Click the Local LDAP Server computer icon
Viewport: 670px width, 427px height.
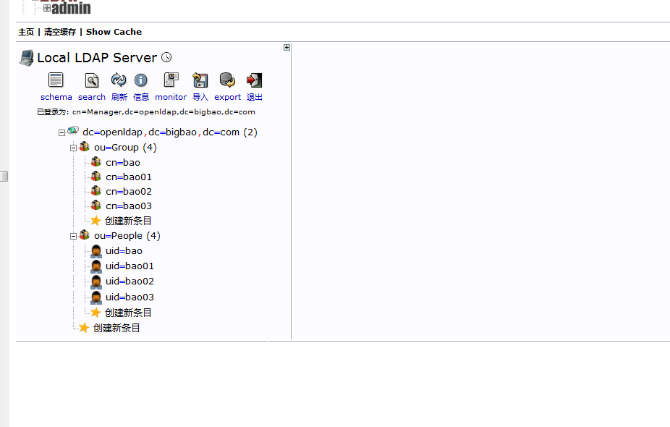(x=26, y=58)
